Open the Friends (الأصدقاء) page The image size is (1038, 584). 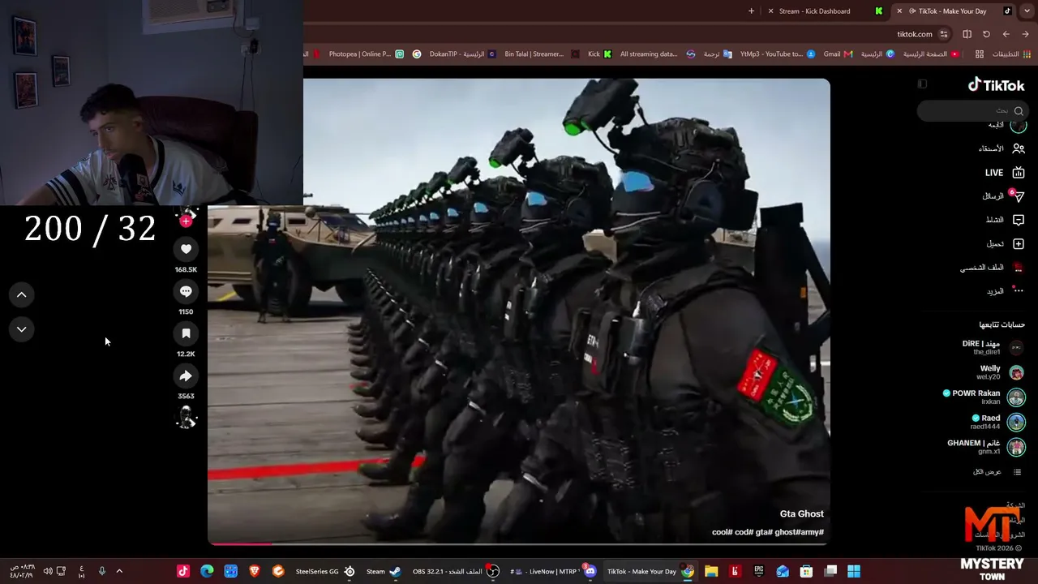(x=1001, y=148)
